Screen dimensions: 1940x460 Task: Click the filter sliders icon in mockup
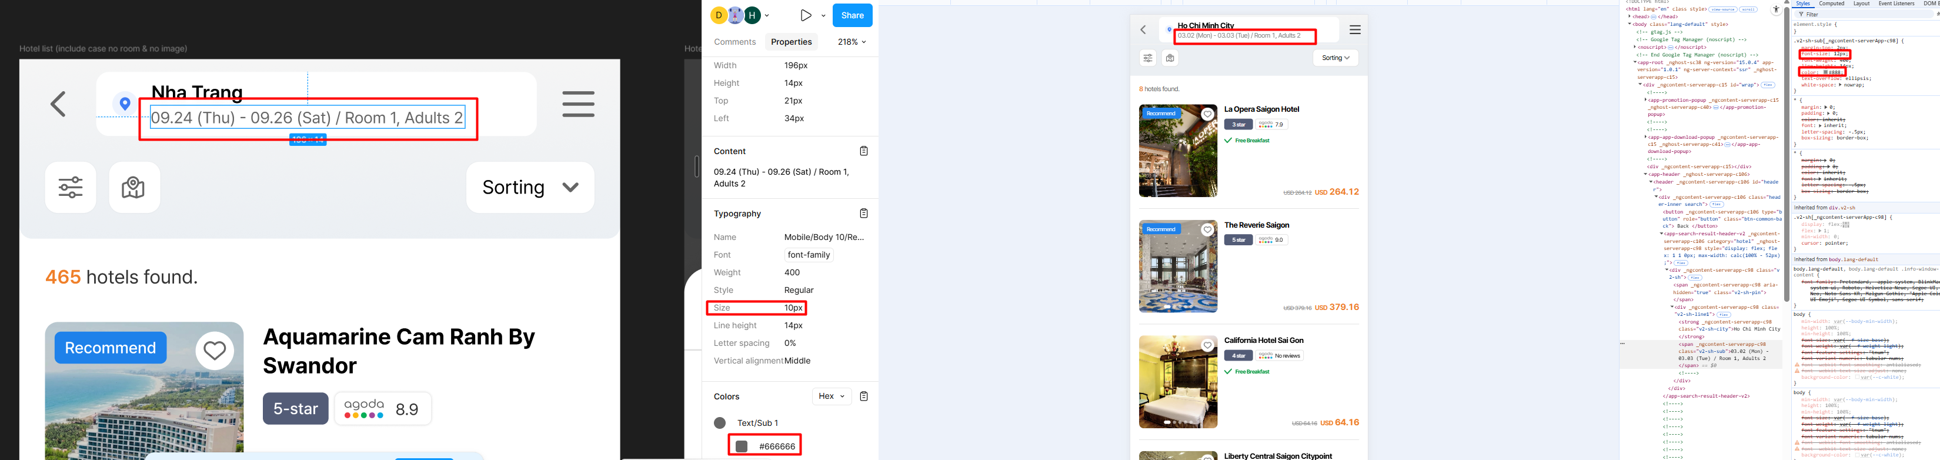pyautogui.click(x=71, y=188)
